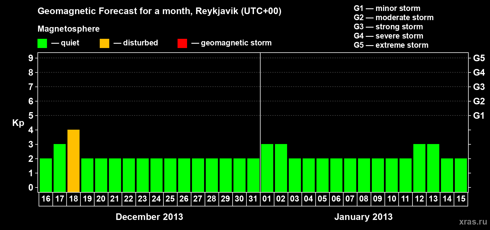Click the 'geomagnetic storm' legend text
The height and width of the screenshot is (230, 490).
point(236,43)
